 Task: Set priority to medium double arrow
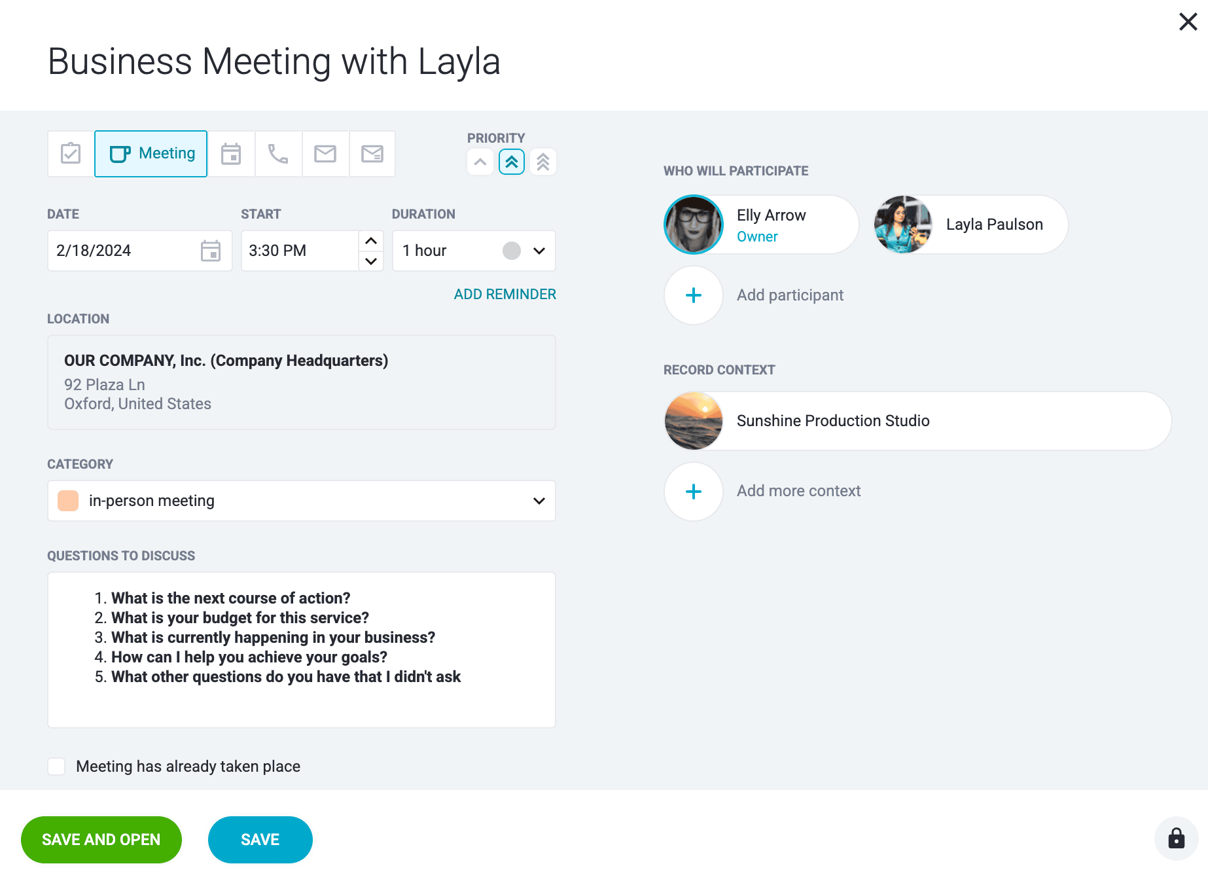[x=512, y=162]
